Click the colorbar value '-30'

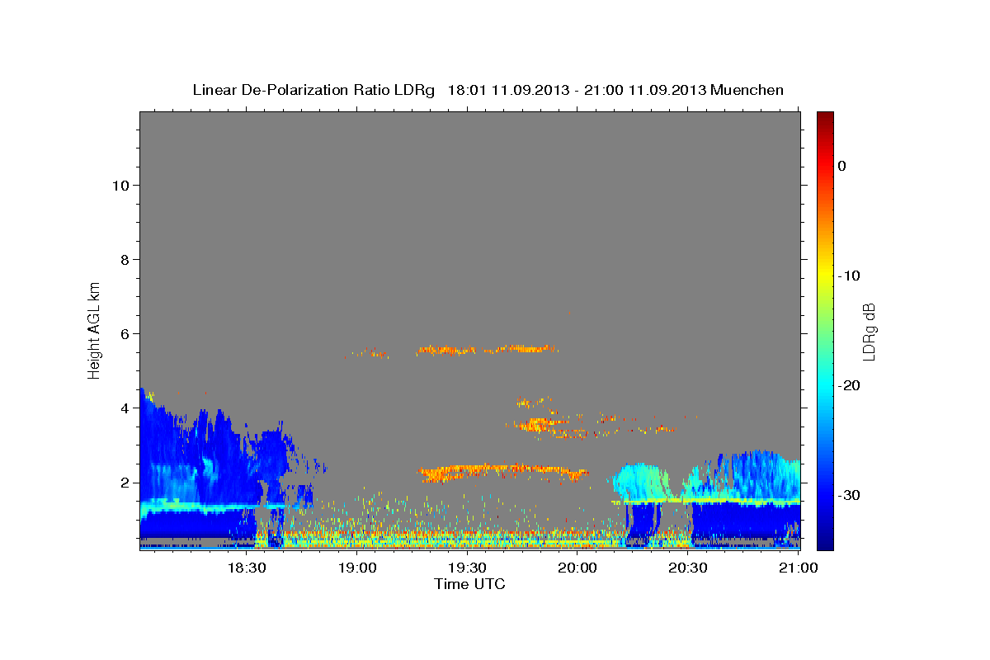pos(850,495)
